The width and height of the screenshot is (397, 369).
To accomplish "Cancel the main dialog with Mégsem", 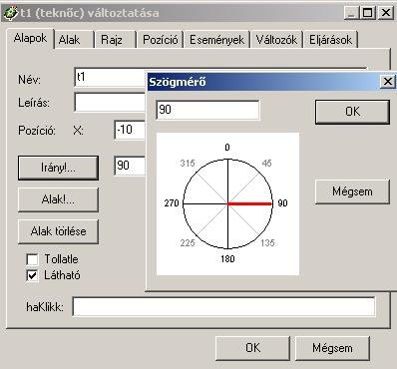I will coord(332,348).
